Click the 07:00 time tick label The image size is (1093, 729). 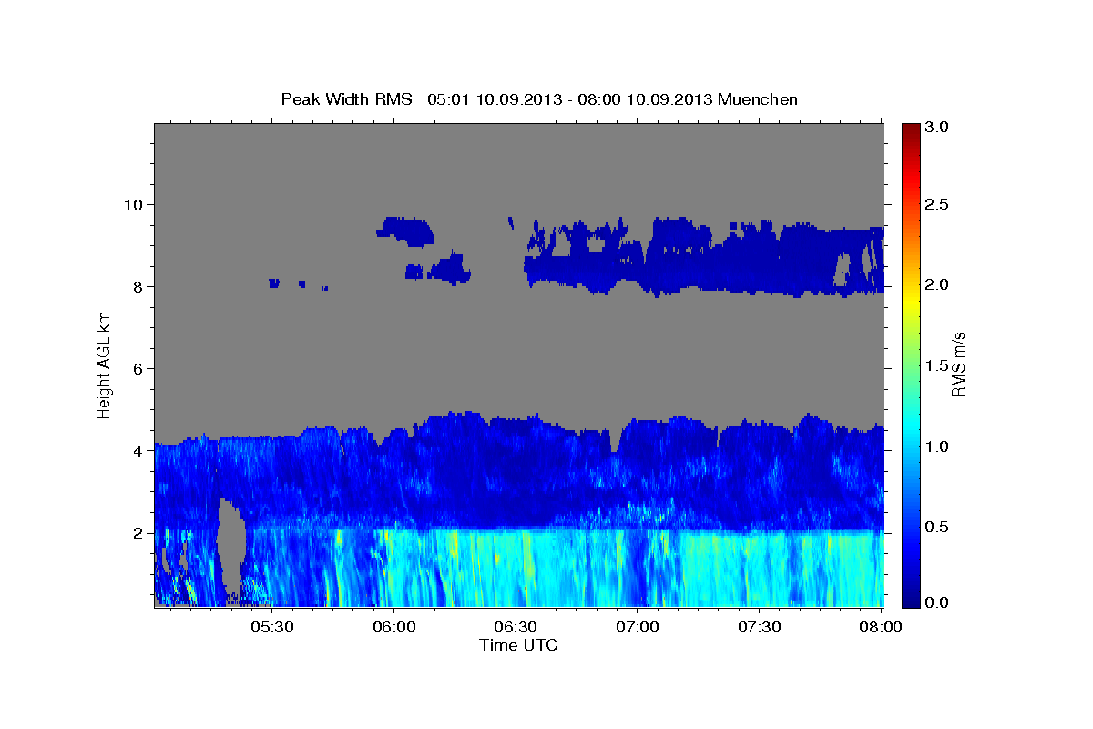638,627
